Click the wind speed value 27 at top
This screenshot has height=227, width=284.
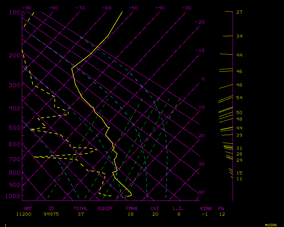point(239,12)
